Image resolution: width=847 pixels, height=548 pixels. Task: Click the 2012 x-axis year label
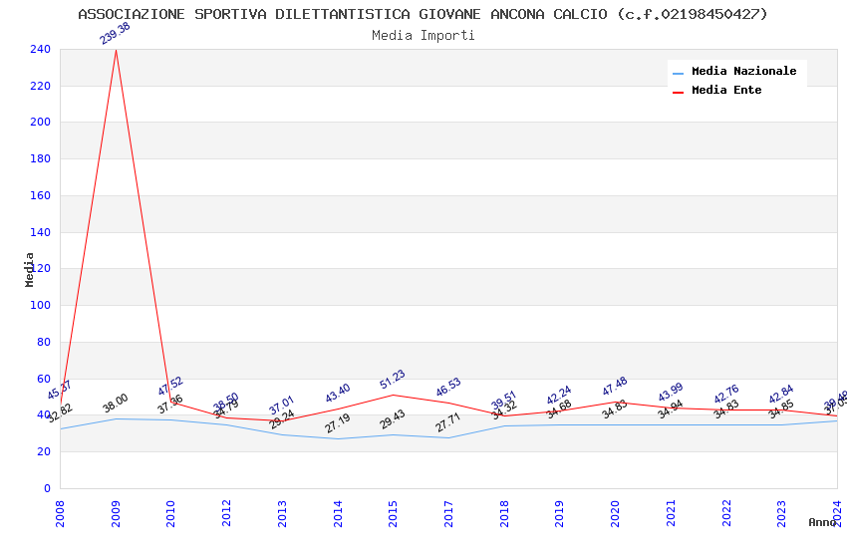[x=226, y=513]
